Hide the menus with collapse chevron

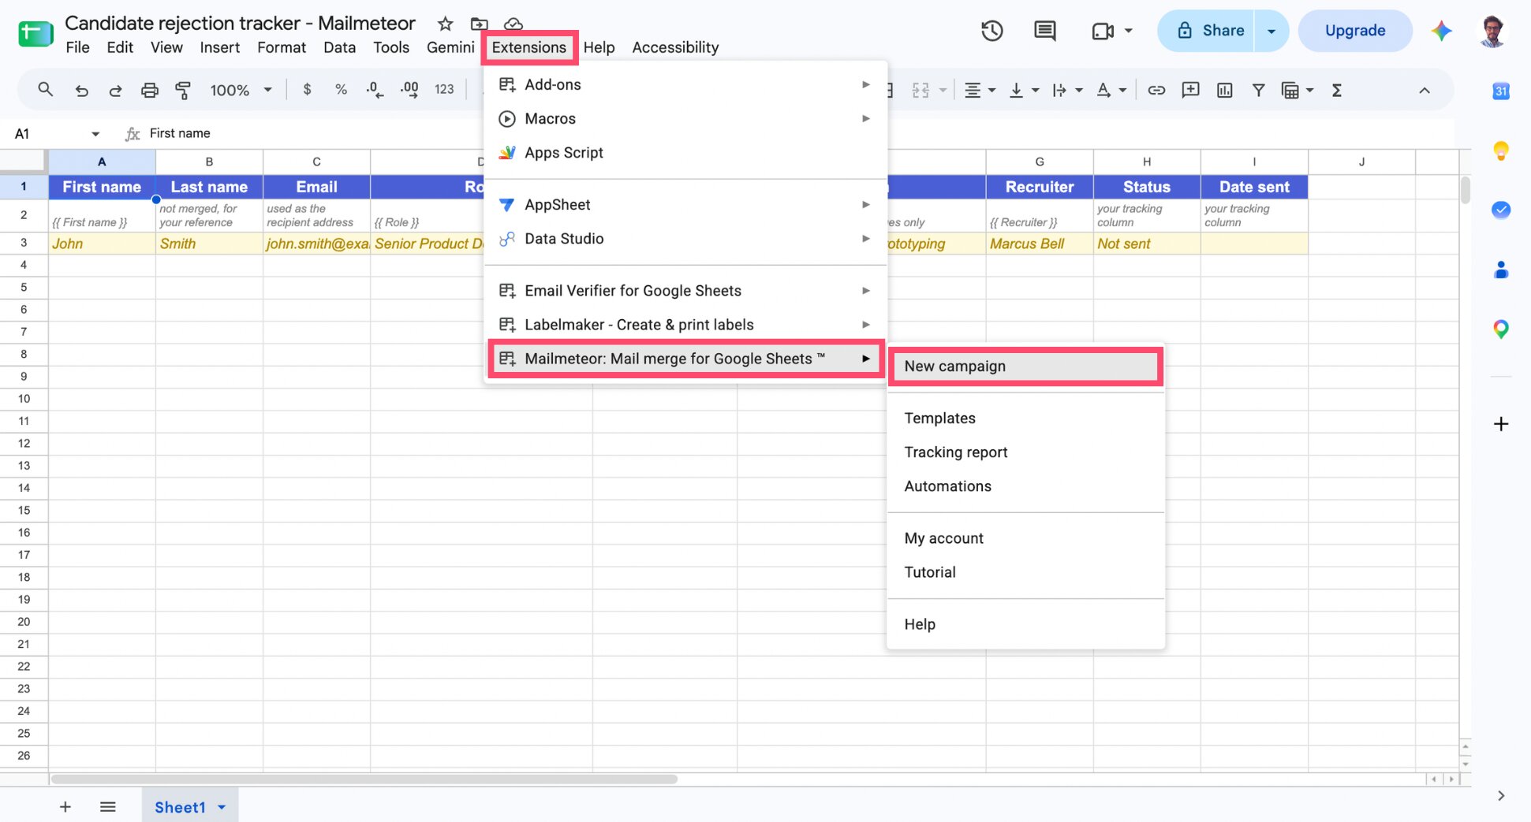coord(1424,91)
